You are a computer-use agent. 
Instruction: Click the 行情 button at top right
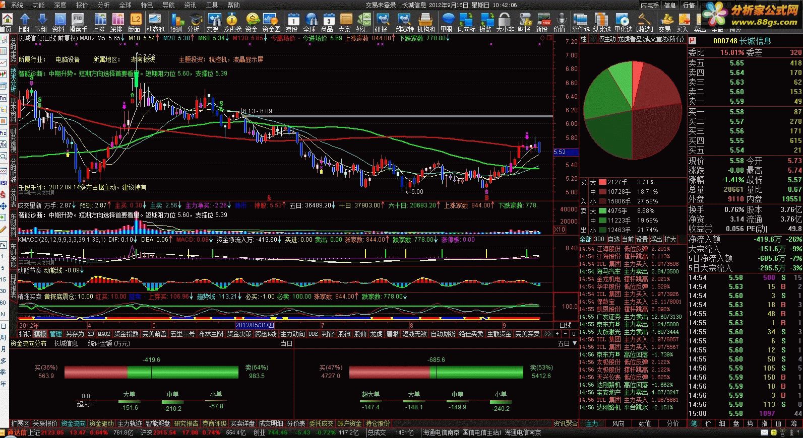coord(689,5)
